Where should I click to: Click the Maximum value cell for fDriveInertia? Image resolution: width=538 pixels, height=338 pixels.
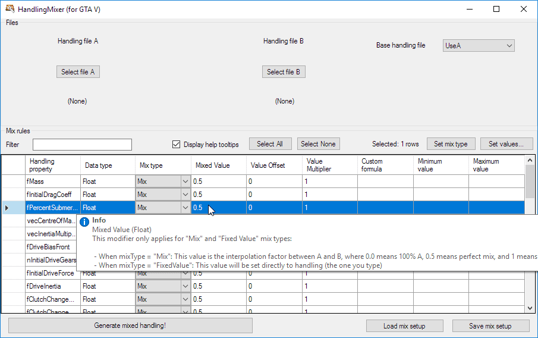tap(496, 286)
